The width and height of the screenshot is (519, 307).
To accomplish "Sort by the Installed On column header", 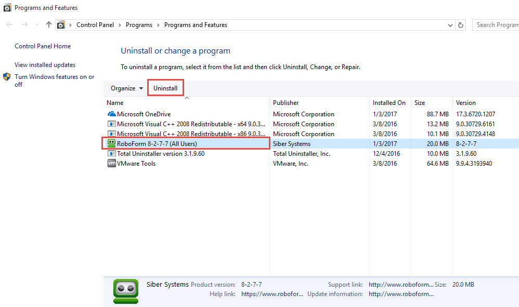I will [x=390, y=103].
